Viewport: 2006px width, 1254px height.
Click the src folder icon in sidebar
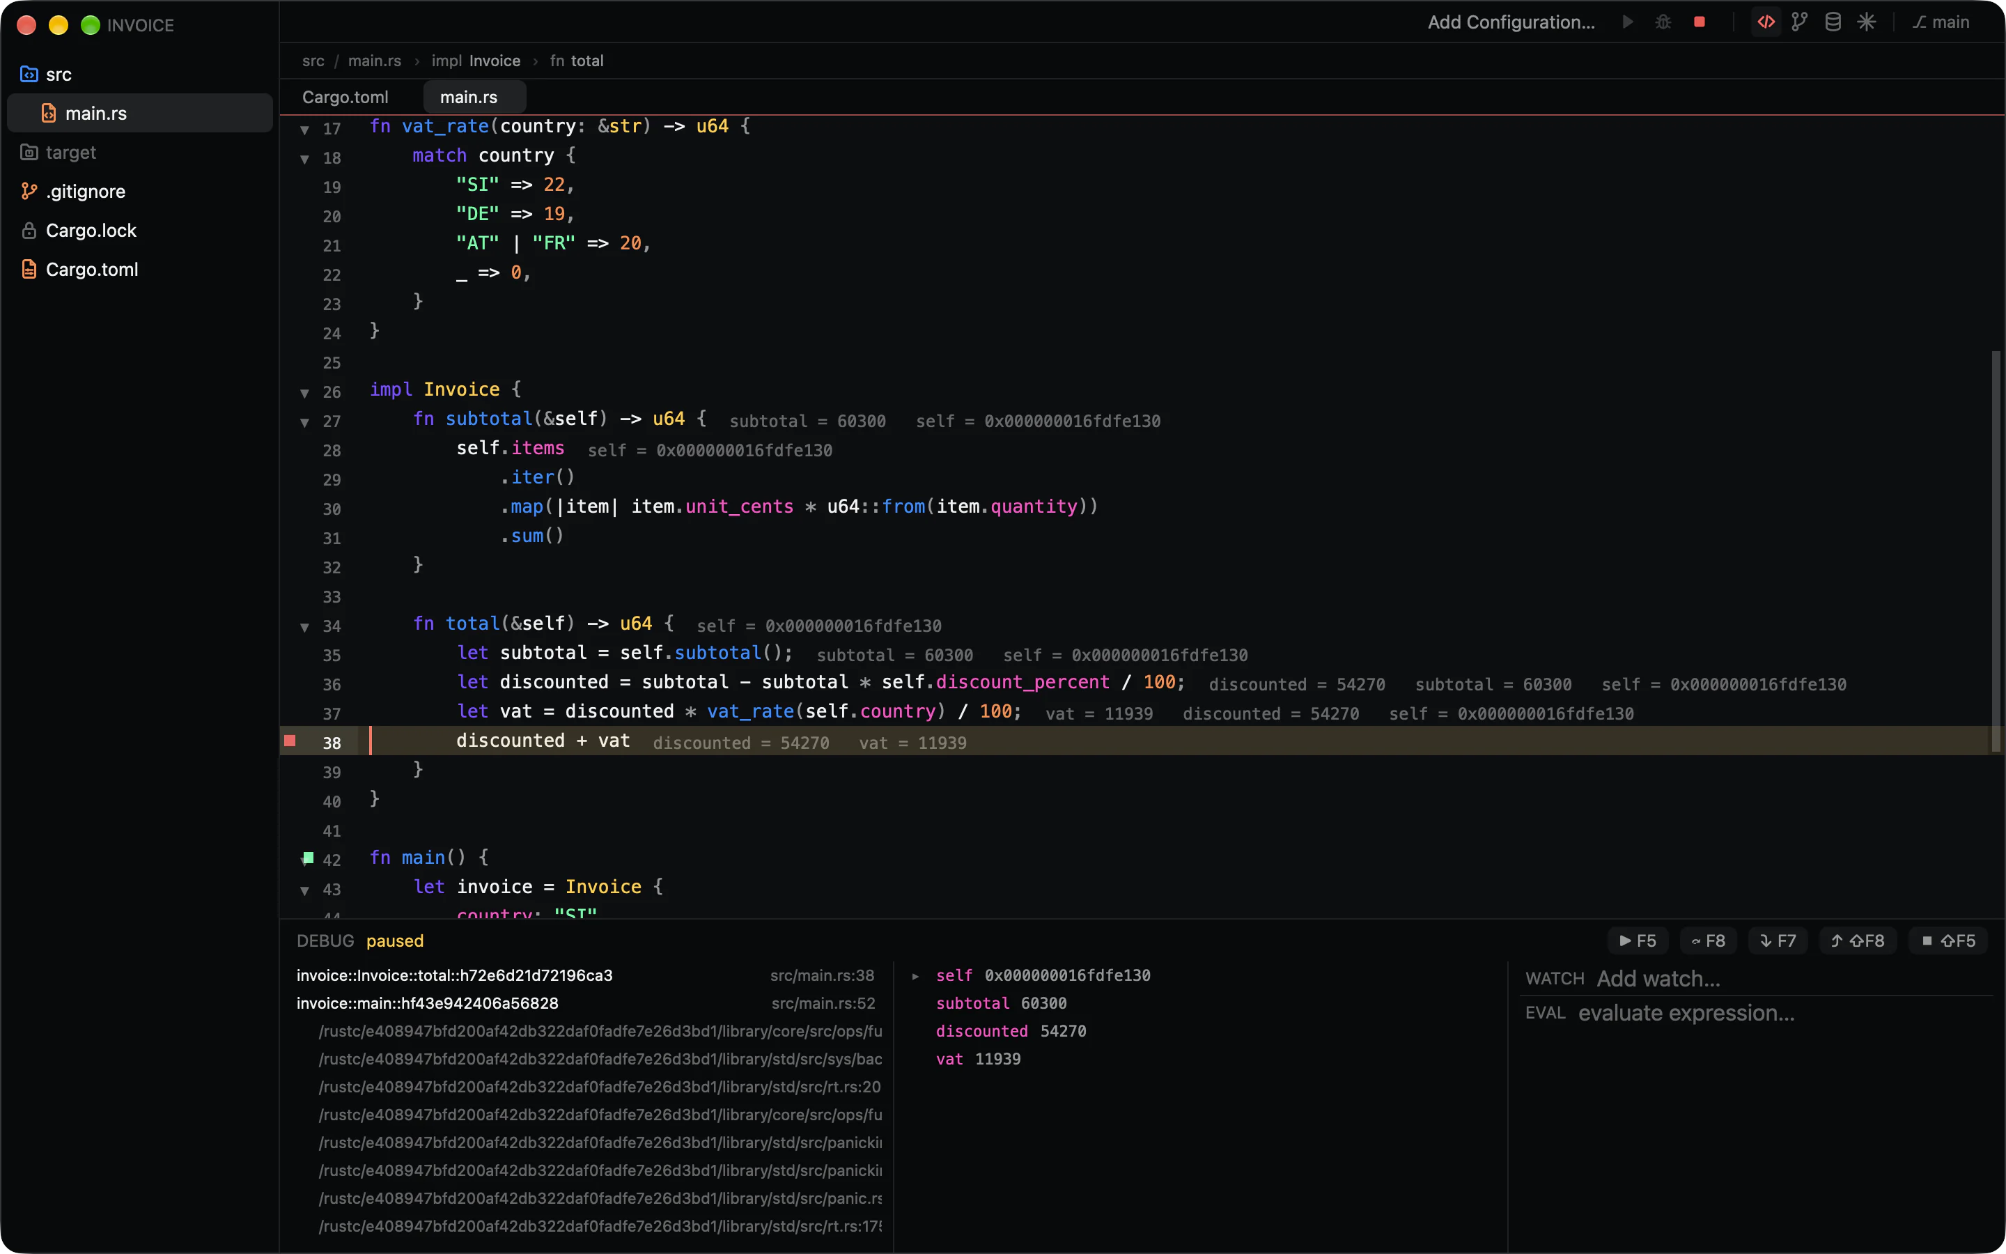point(29,75)
